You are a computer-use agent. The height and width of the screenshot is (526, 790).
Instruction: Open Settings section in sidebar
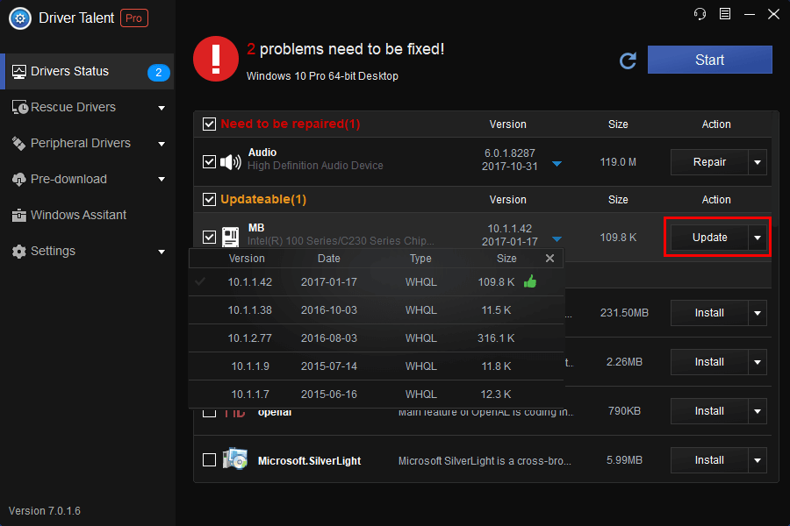click(x=88, y=252)
